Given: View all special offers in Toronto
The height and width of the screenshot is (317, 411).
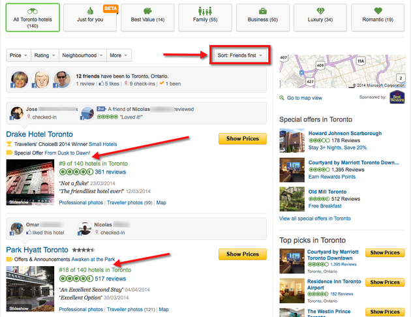Looking at the screenshot, I should tap(314, 219).
